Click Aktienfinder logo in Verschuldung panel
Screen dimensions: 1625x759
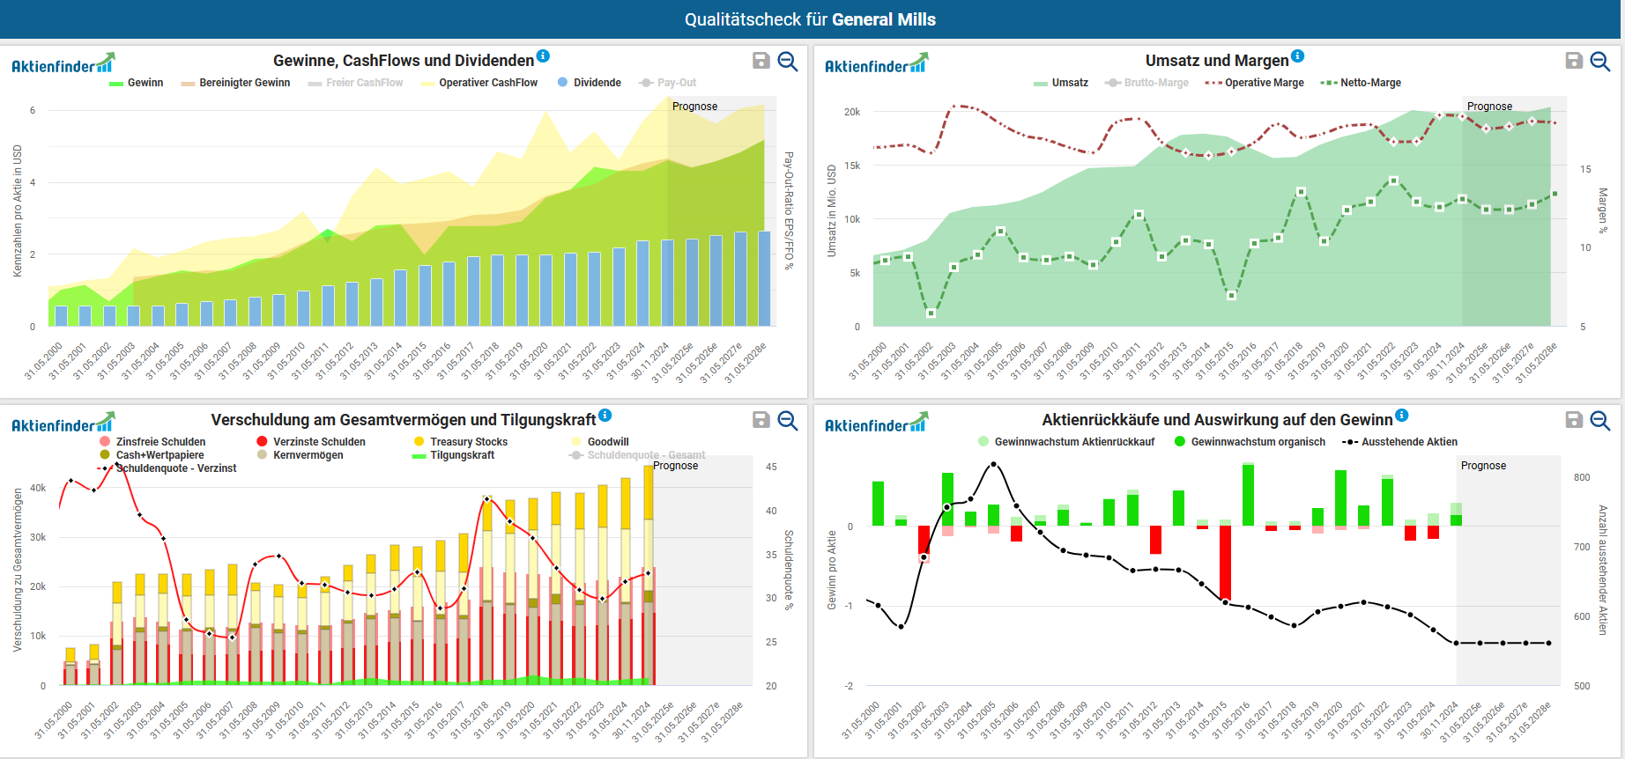[63, 423]
